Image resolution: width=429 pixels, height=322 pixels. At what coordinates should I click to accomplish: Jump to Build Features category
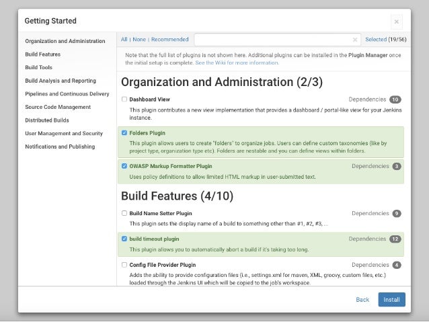point(42,54)
